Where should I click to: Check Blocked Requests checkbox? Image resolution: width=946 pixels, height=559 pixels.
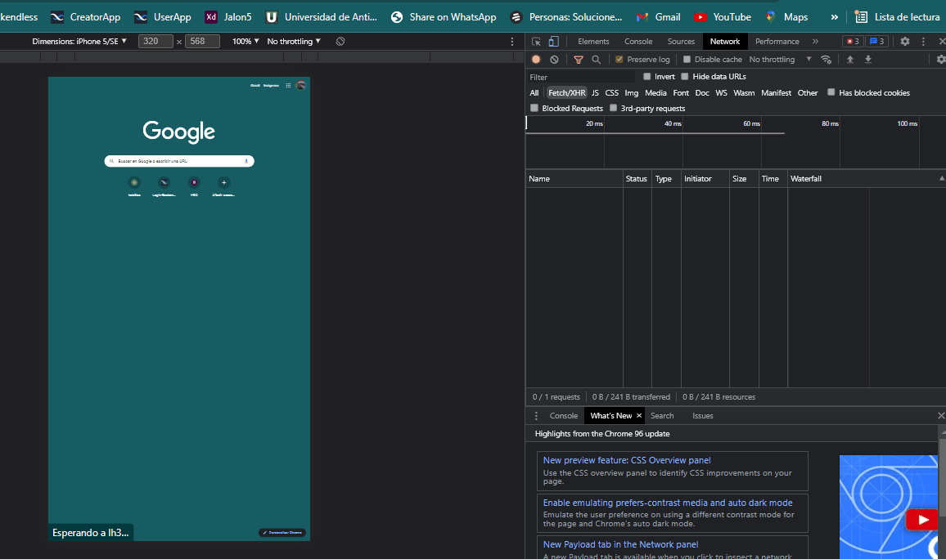534,108
